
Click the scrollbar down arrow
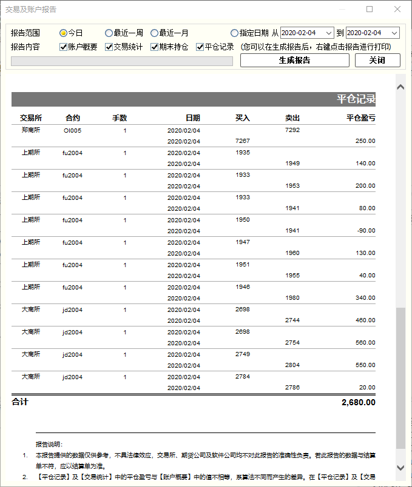pyautogui.click(x=401, y=468)
